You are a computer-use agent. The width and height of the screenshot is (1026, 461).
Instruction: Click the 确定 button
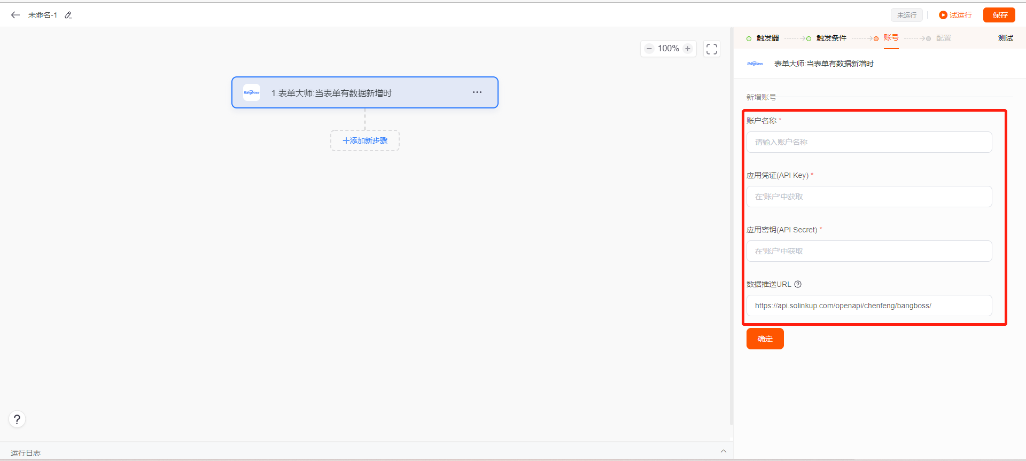tap(765, 339)
